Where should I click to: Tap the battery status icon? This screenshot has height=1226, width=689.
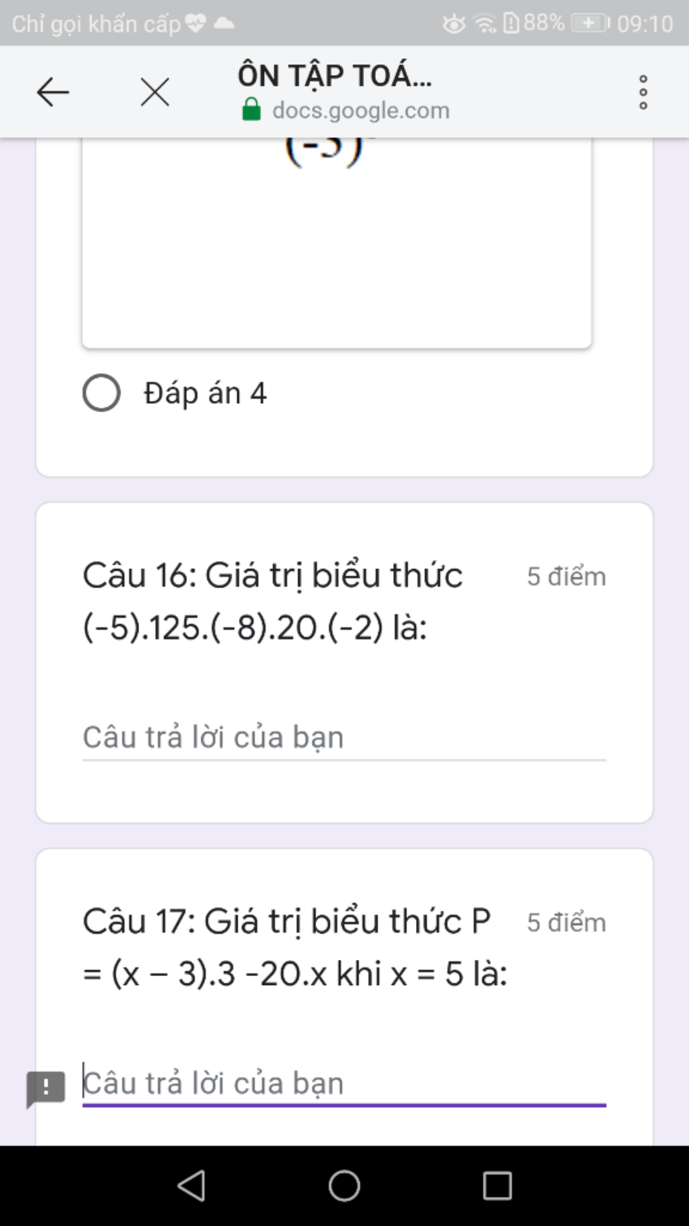pos(590,24)
